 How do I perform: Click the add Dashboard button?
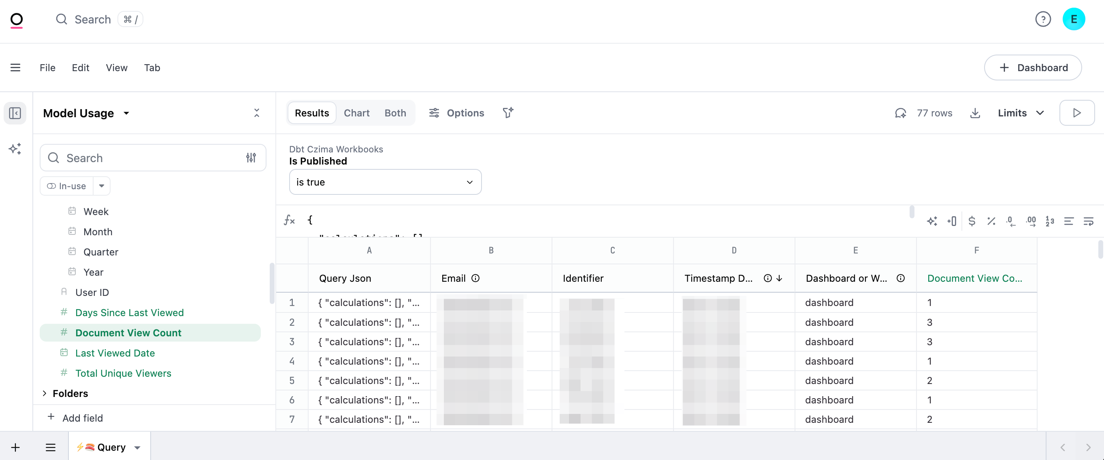(1033, 68)
